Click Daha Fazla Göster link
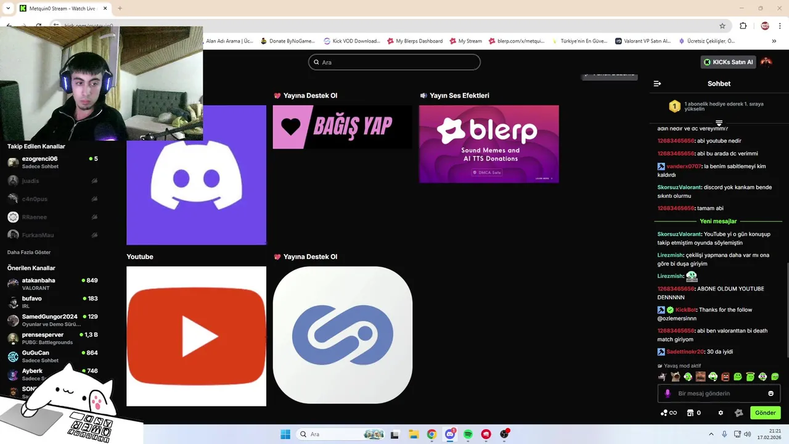The height and width of the screenshot is (444, 789). (x=29, y=252)
